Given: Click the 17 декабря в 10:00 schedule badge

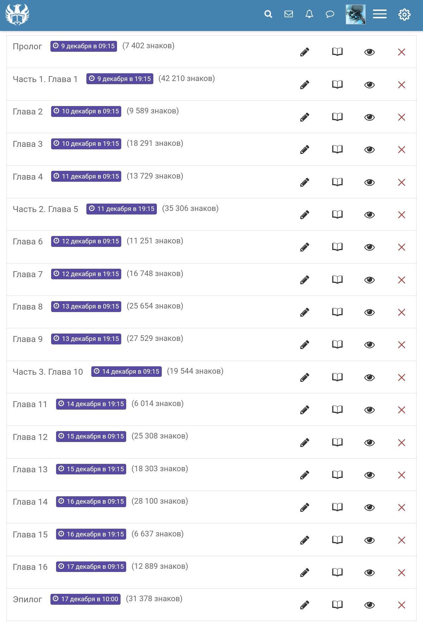Looking at the screenshot, I should coord(85,599).
